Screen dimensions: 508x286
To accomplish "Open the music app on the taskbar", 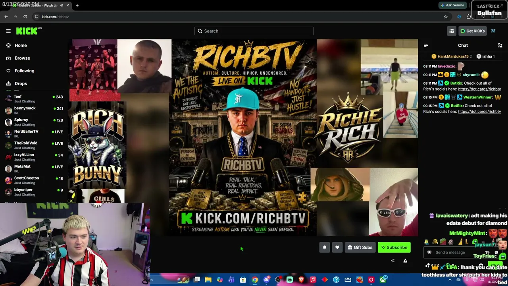I will 313,280.
